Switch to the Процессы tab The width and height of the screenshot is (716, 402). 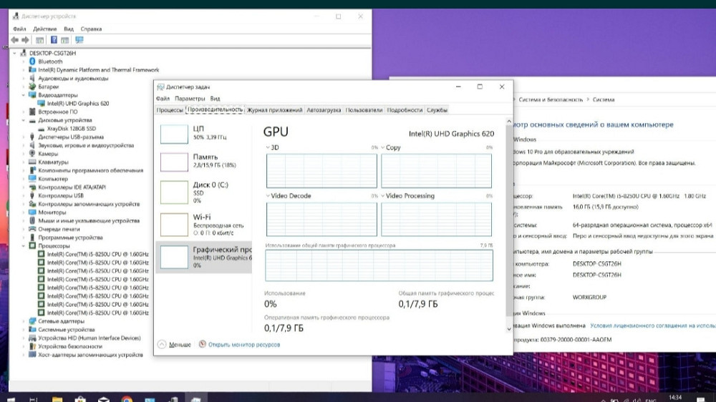170,110
